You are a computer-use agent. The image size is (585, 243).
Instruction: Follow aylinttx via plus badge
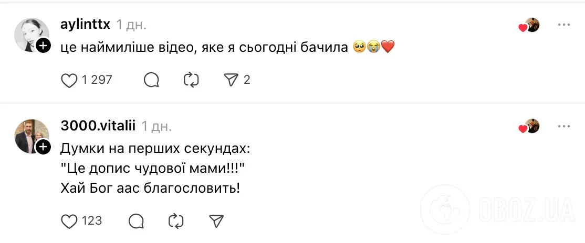44,46
